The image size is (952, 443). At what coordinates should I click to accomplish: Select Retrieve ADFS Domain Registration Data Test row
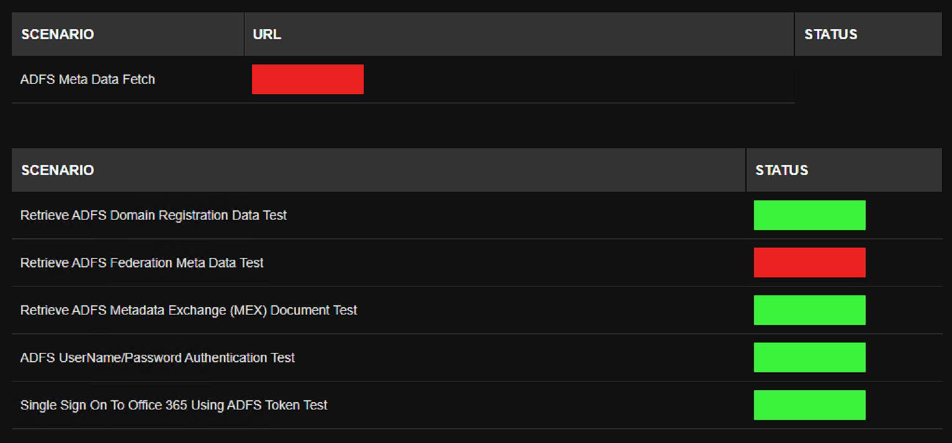pyautogui.click(x=477, y=215)
